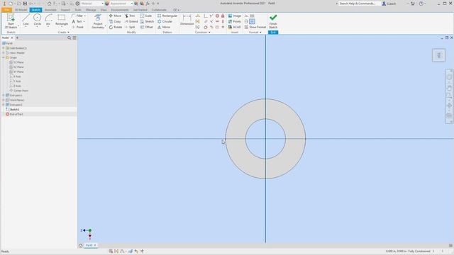Select the Line tool

(x=26, y=21)
